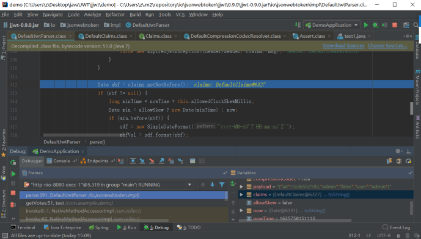Run DemoApplication with the green play button
The image size is (421, 239).
[x=365, y=25]
